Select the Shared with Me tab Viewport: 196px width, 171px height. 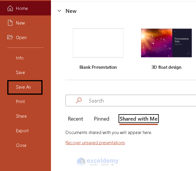139,119
